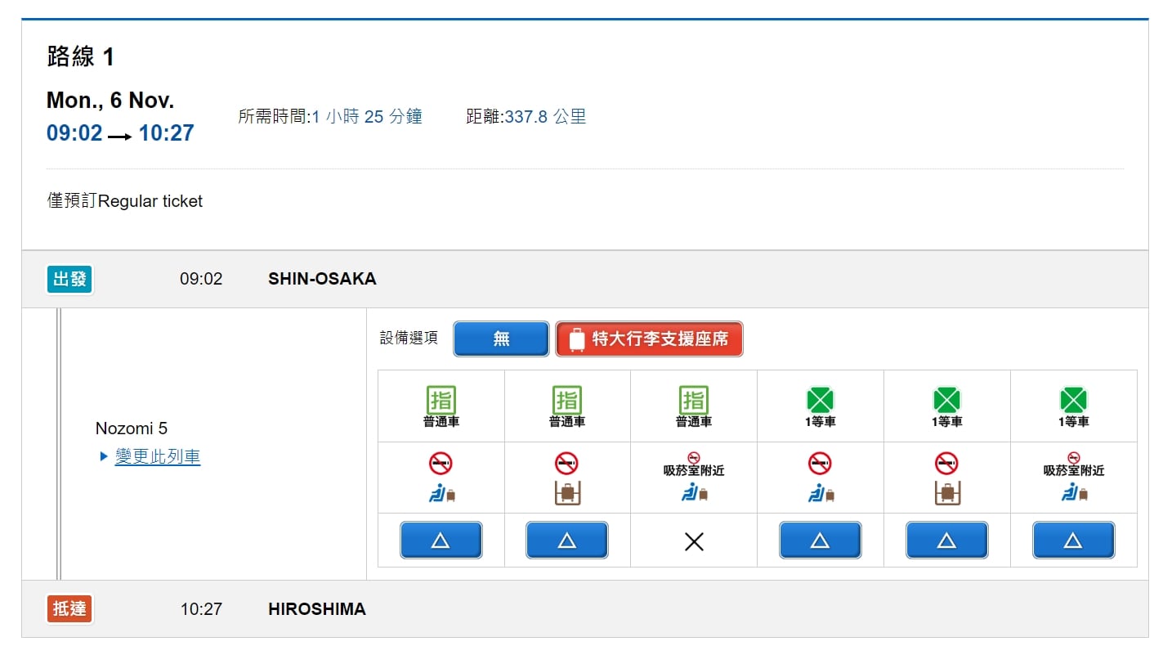Click no-smoking icon in 1等車 luggage-space column
This screenshot has width=1154, height=646.
946,464
